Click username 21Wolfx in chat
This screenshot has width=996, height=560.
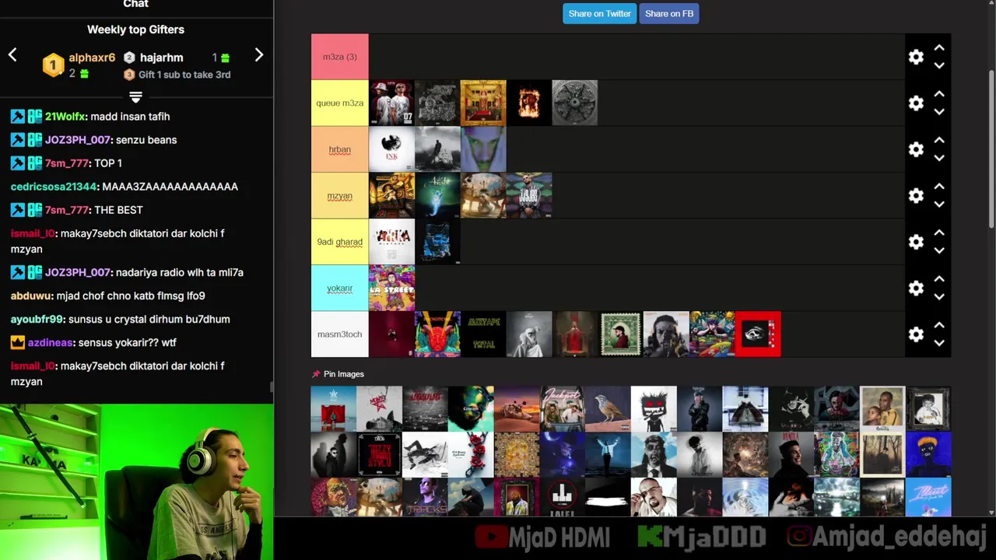coord(65,117)
